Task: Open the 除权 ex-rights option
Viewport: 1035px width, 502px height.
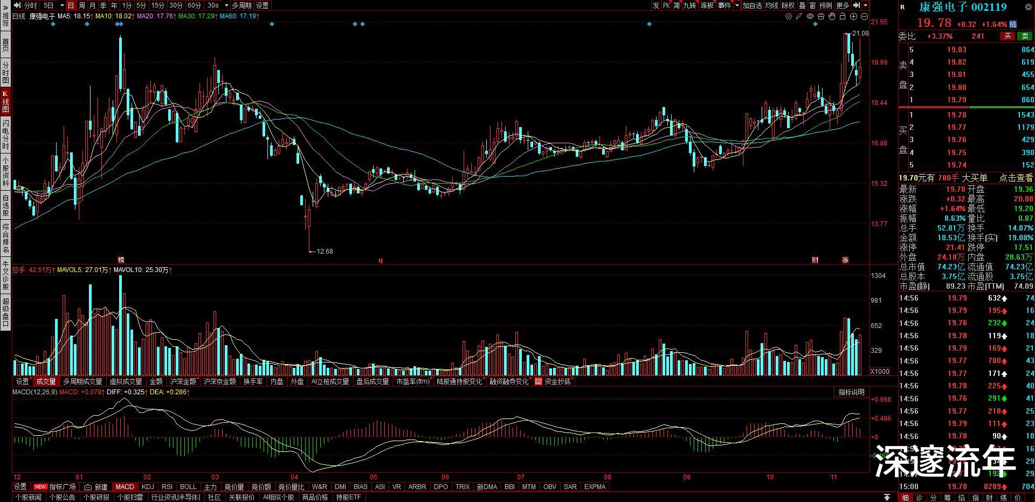Action: coord(788,5)
